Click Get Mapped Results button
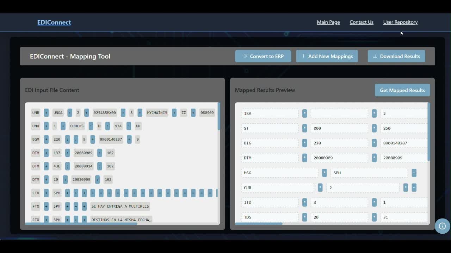 point(402,90)
